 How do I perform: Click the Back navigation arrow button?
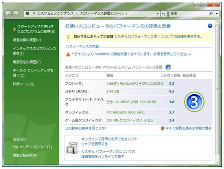tap(8, 14)
